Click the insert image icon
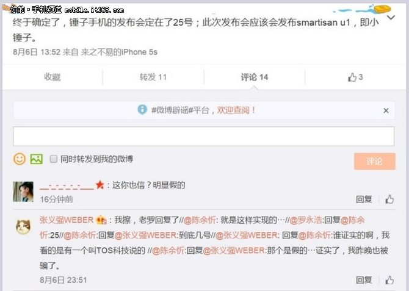 coord(37,159)
